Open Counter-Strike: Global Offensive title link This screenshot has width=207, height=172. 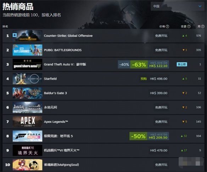tap(68, 36)
